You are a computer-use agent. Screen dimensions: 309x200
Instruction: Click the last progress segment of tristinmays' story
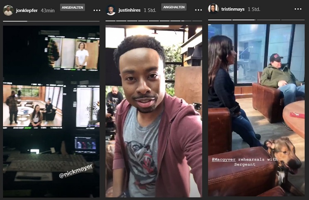coord(293,20)
